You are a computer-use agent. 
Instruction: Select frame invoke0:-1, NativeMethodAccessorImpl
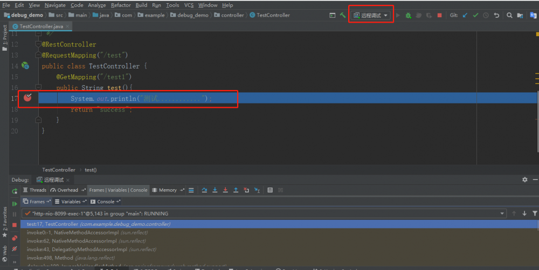(279, 233)
